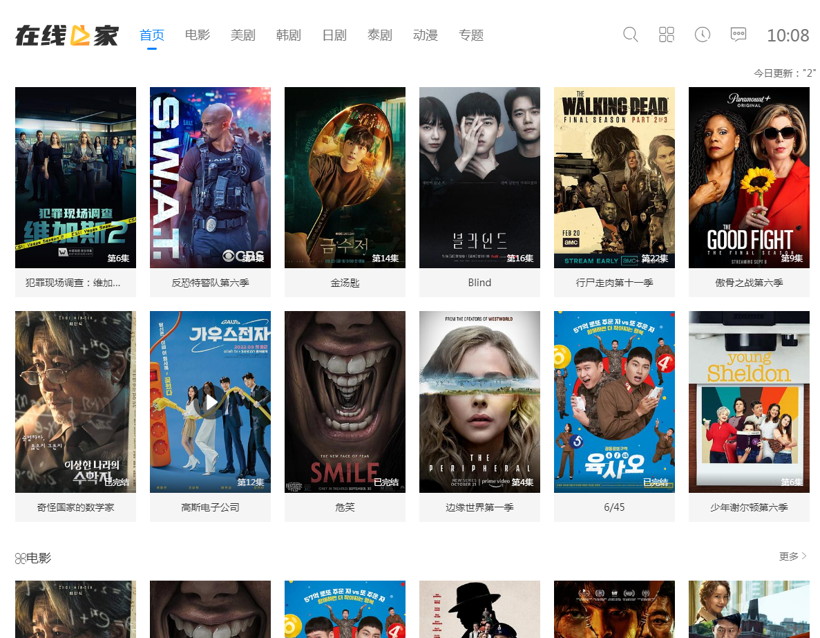Viewport: 820px width, 638px height.
Task: Open the 动漫 tab
Action: point(426,35)
